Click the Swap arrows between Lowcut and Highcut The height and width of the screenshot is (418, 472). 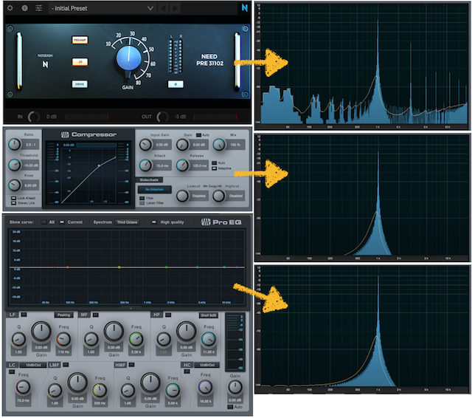212,186
